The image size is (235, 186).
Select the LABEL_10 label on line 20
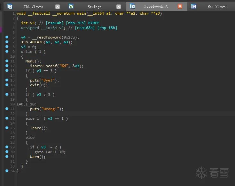[26, 104]
